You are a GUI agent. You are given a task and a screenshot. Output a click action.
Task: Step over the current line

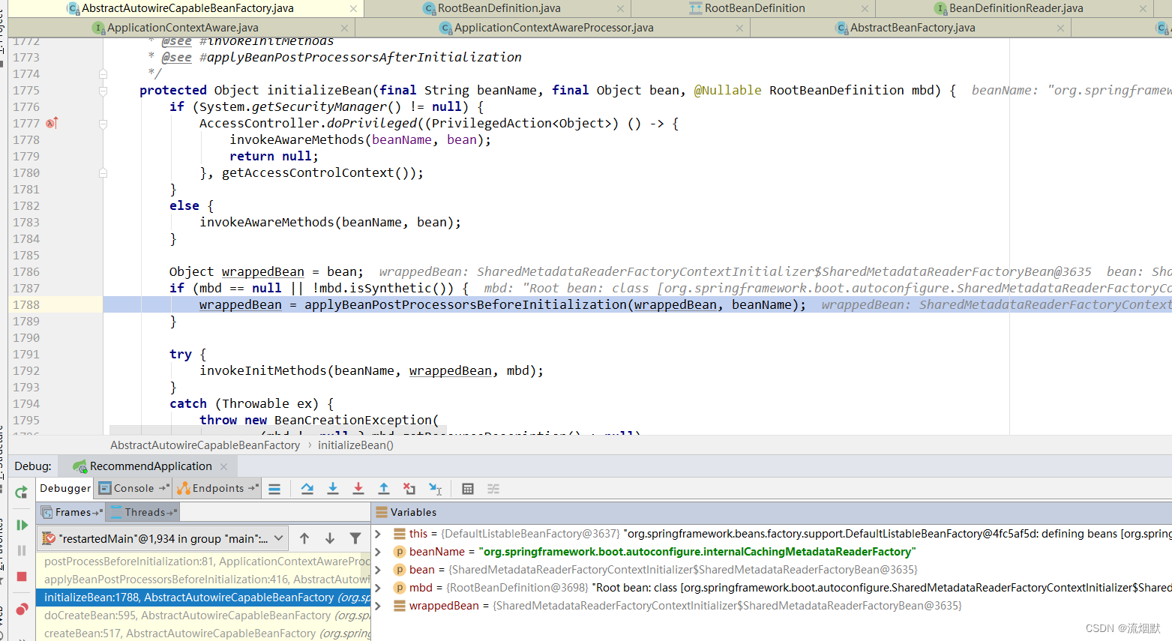307,489
